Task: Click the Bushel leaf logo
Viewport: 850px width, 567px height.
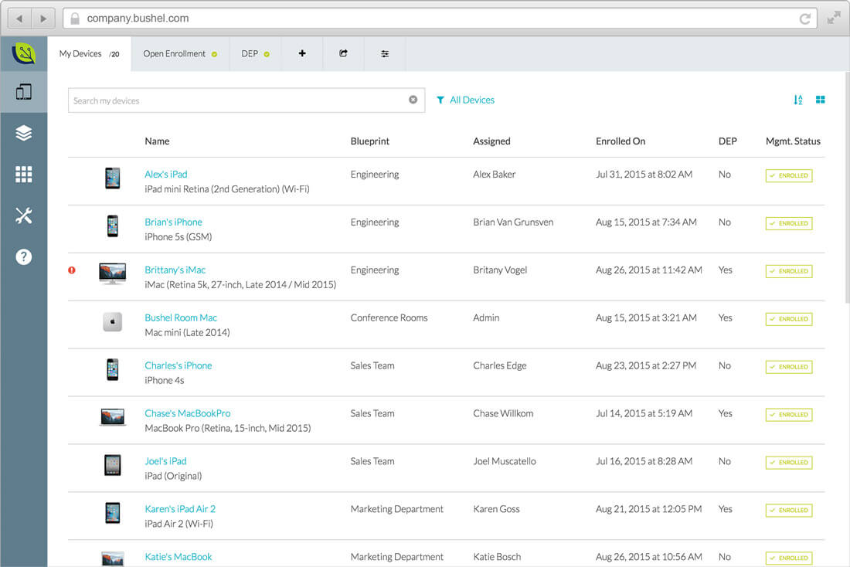Action: (x=24, y=53)
